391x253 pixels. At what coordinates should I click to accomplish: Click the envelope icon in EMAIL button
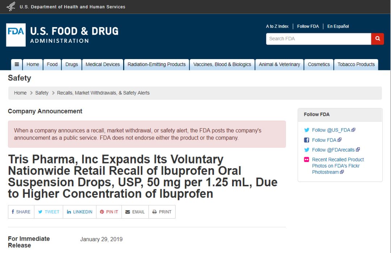(x=128, y=212)
